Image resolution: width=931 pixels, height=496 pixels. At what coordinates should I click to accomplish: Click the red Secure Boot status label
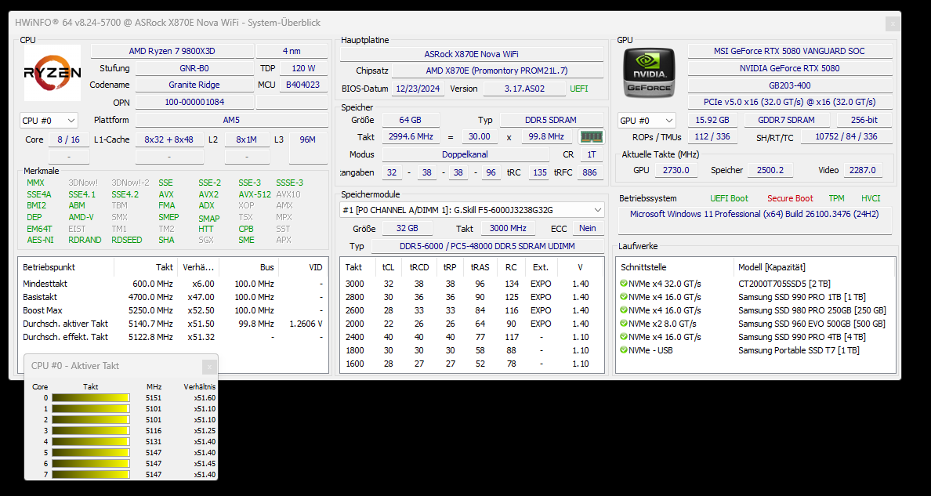click(790, 198)
